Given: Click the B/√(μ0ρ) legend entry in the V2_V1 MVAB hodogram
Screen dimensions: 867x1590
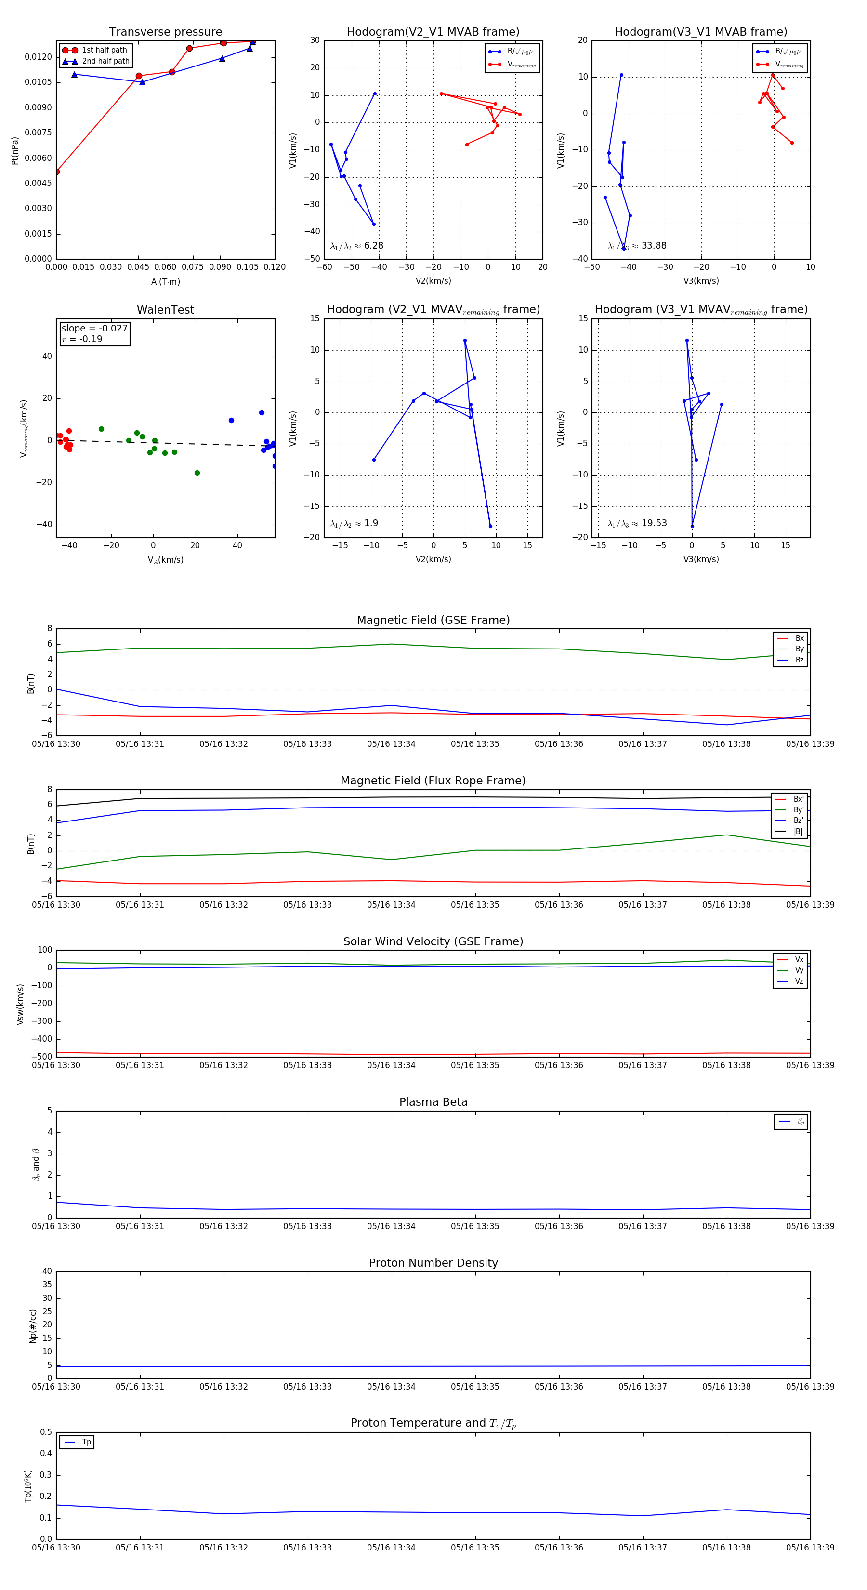Looking at the screenshot, I should tap(512, 52).
